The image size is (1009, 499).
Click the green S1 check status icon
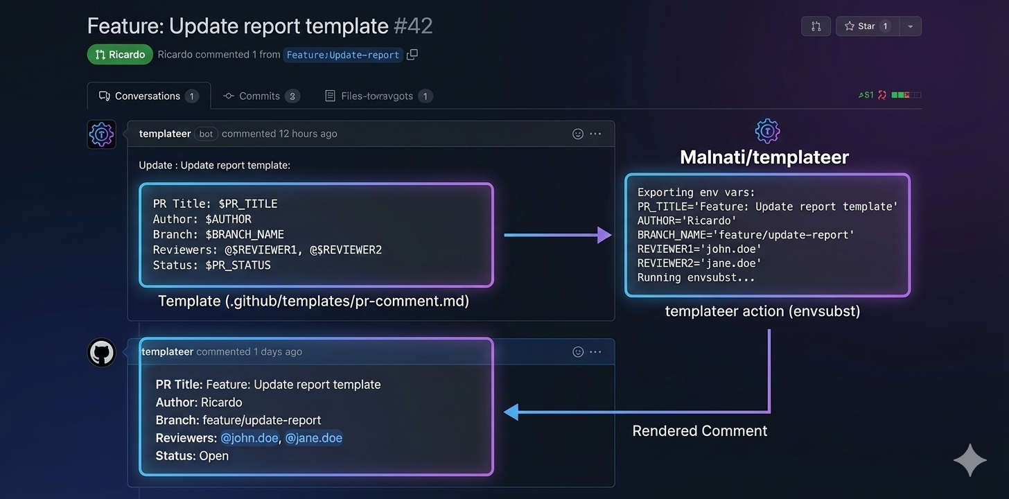pos(866,95)
